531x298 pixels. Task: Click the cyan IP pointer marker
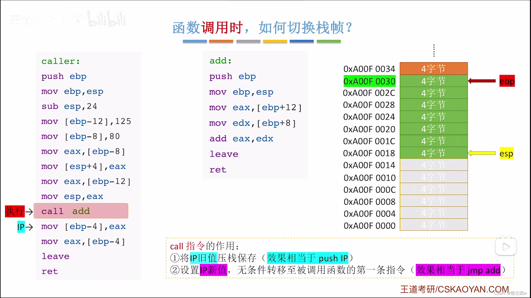pyautogui.click(x=21, y=227)
